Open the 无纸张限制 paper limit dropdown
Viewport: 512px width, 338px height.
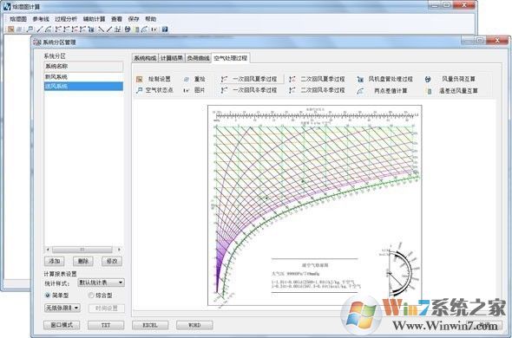coord(62,308)
